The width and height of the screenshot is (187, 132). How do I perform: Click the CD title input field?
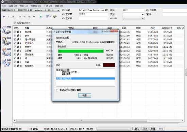[93, 10]
